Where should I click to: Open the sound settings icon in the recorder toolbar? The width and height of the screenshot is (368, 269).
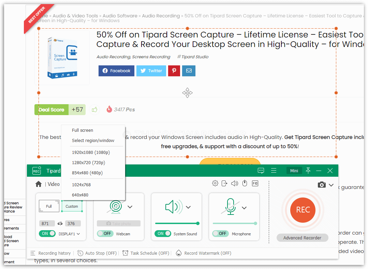pos(234,183)
